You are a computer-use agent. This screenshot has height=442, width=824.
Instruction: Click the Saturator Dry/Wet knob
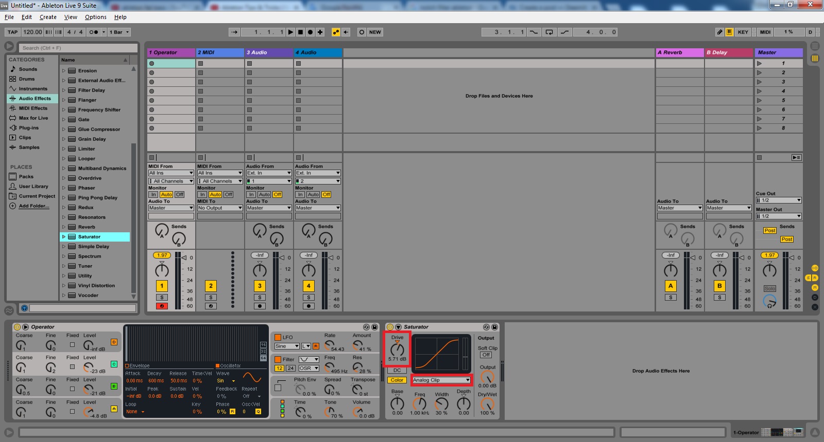tap(487, 403)
